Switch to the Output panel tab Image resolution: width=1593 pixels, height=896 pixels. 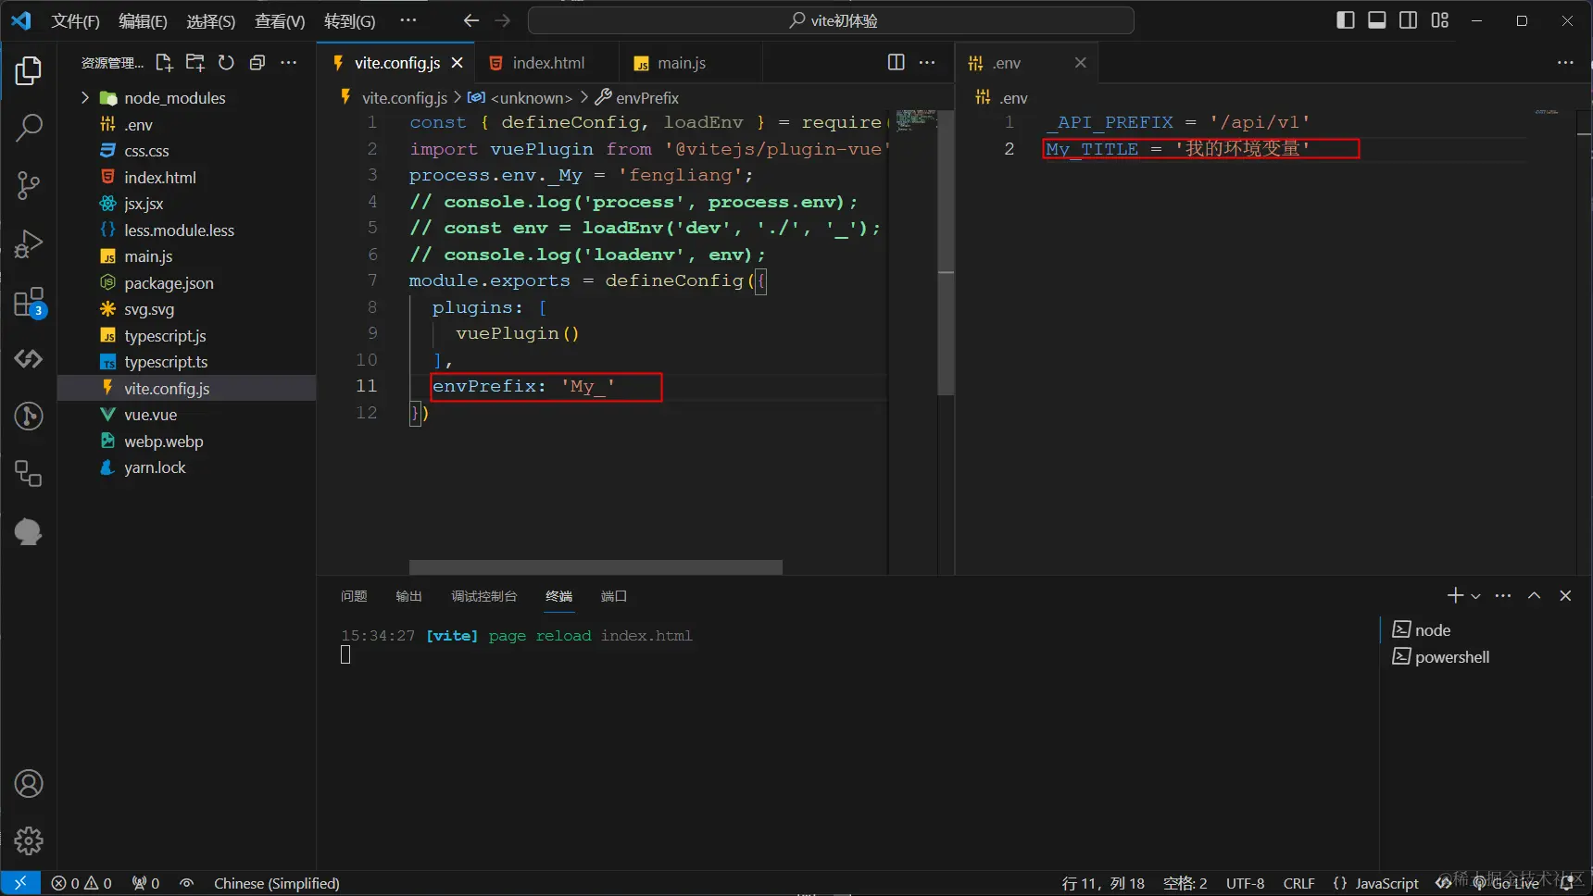[408, 596]
